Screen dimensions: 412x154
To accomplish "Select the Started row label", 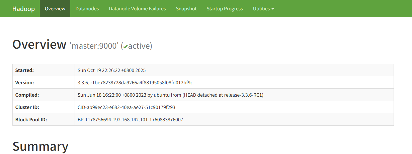I will (x=25, y=70).
